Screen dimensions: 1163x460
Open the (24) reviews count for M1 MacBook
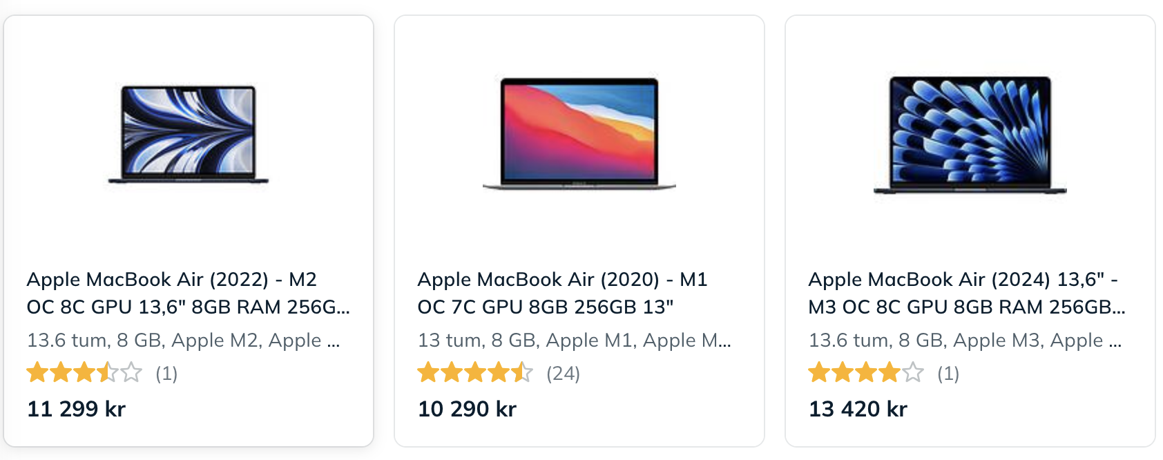pyautogui.click(x=563, y=374)
